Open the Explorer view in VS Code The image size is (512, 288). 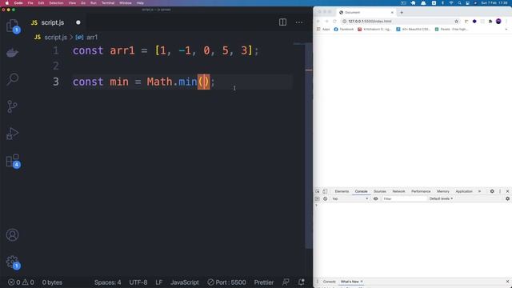[13, 26]
